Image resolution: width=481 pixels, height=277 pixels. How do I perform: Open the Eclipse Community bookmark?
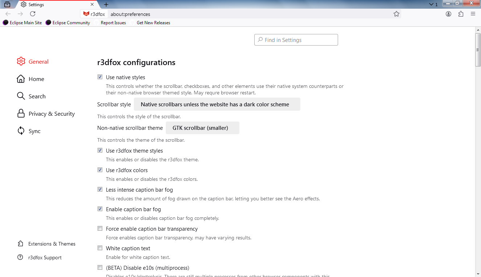point(68,22)
